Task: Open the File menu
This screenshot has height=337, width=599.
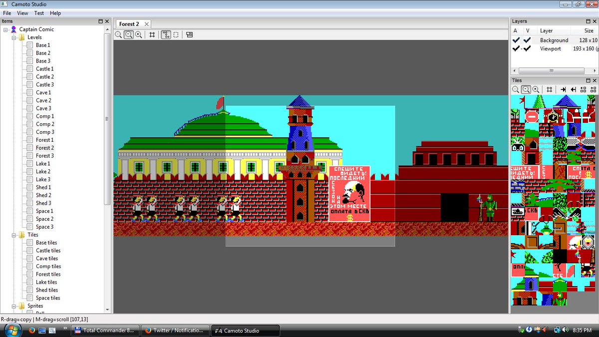Action: click(x=7, y=13)
